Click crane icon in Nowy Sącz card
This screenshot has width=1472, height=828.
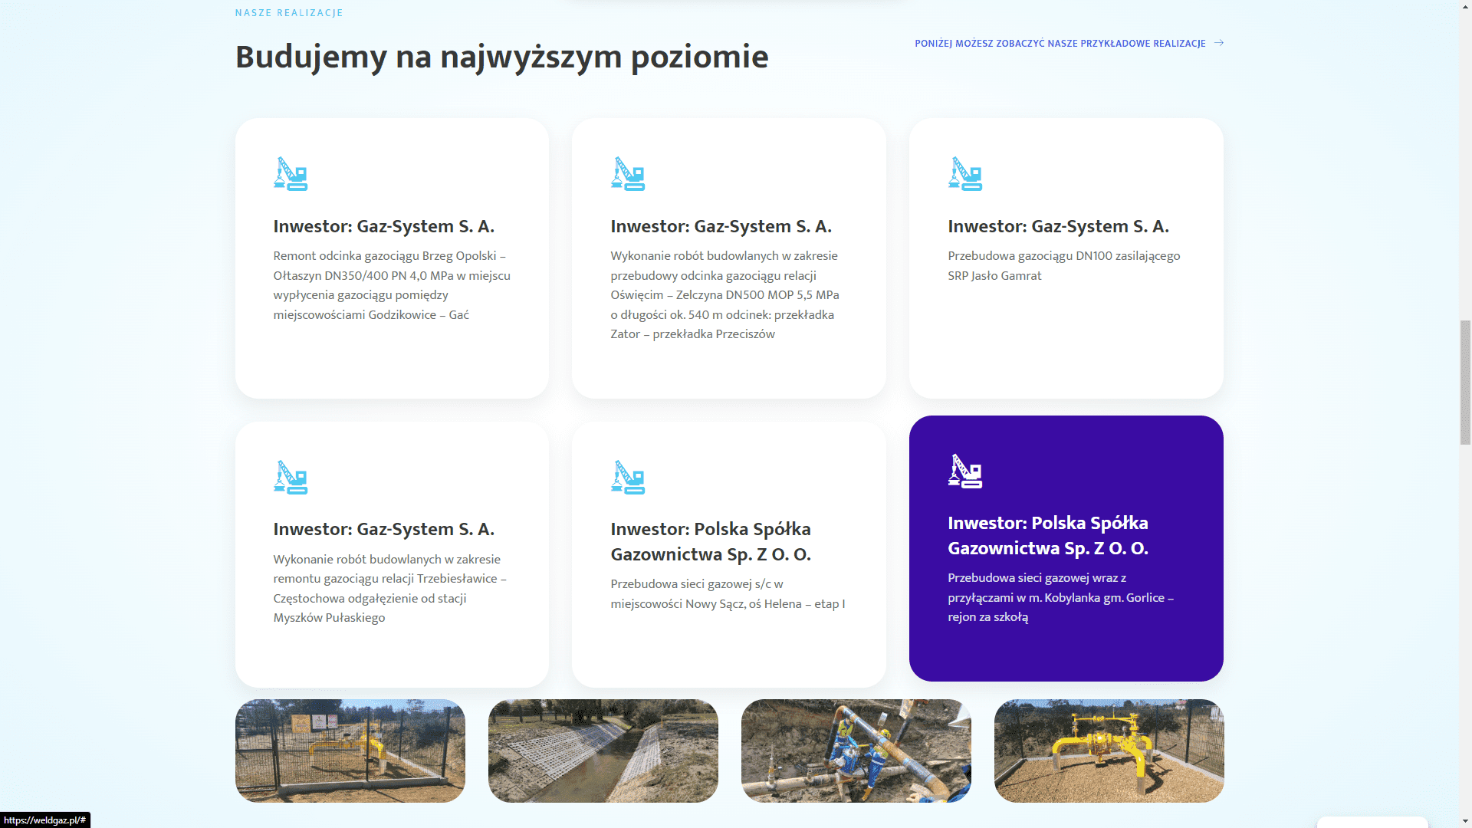[628, 478]
